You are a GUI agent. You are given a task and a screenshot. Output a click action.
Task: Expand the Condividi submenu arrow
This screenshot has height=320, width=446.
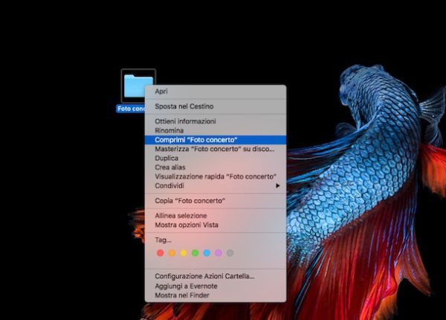point(278,186)
